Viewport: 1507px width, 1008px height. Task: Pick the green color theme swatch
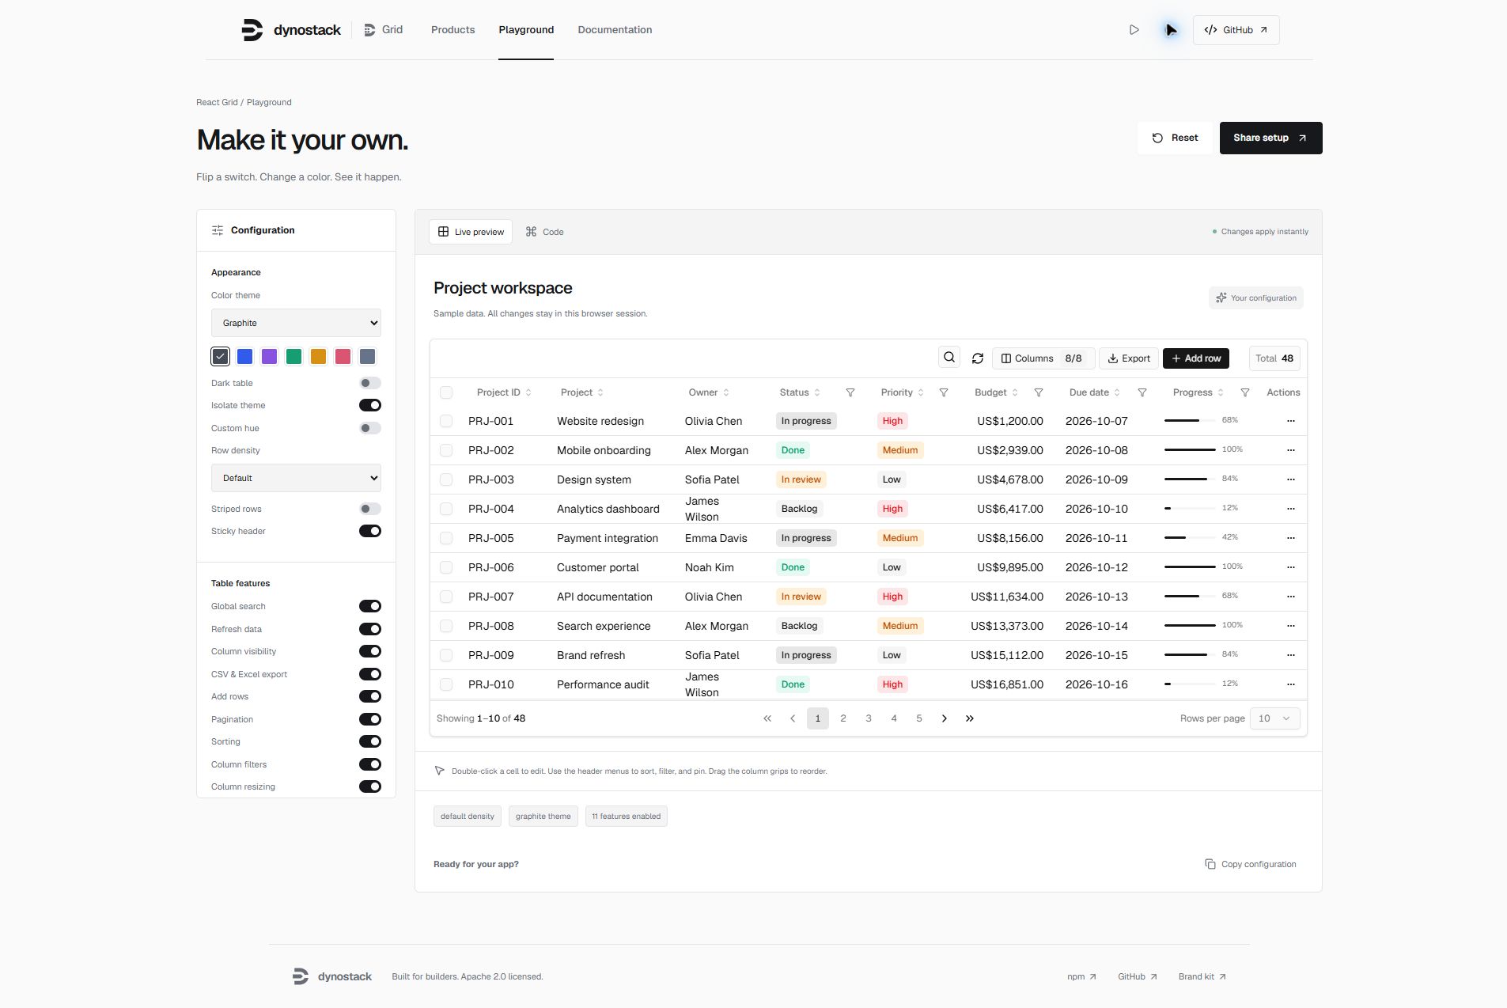(x=294, y=357)
